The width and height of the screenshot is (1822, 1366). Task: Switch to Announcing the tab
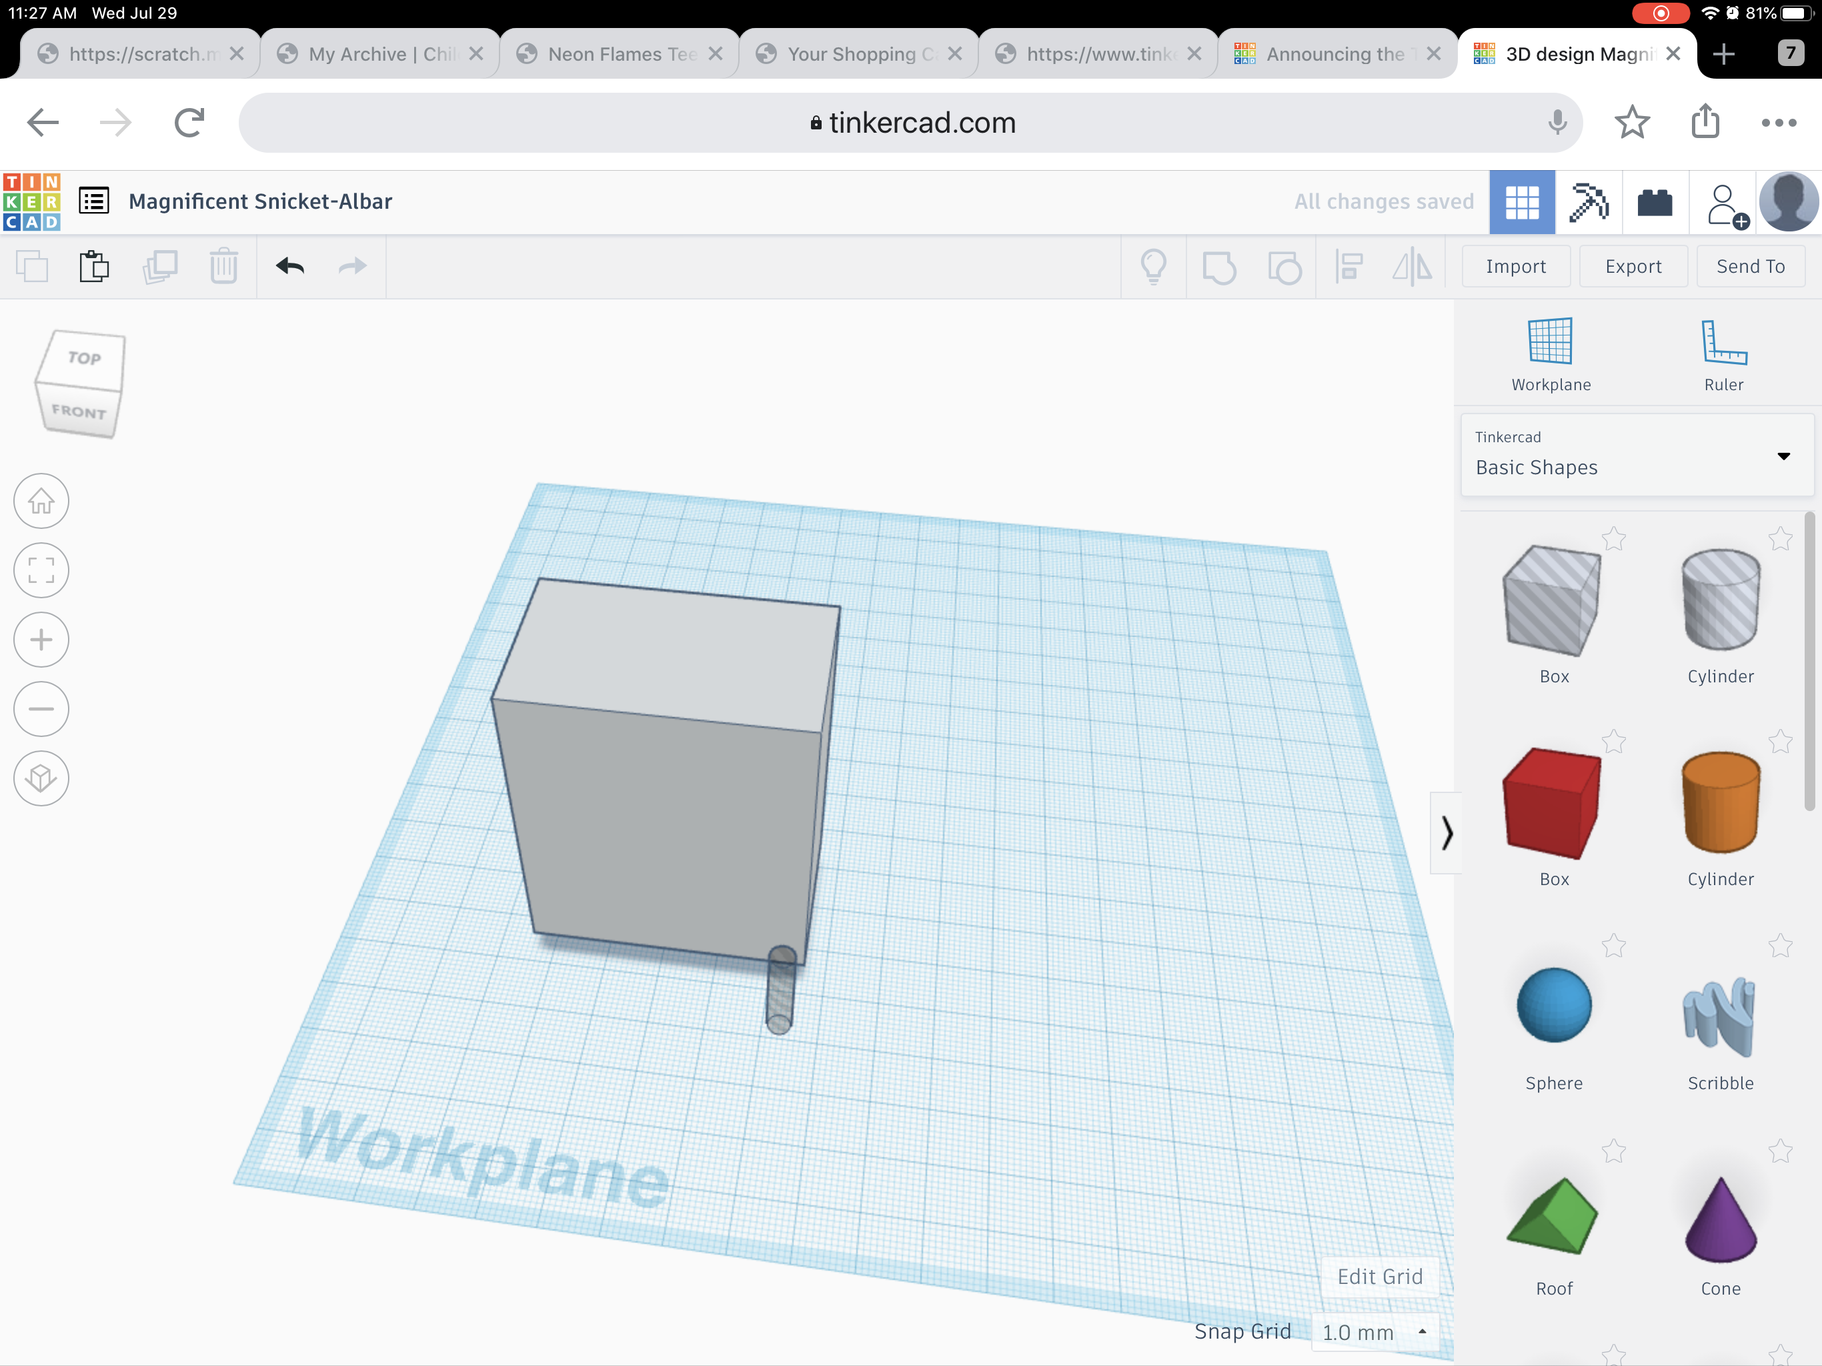1338,53
